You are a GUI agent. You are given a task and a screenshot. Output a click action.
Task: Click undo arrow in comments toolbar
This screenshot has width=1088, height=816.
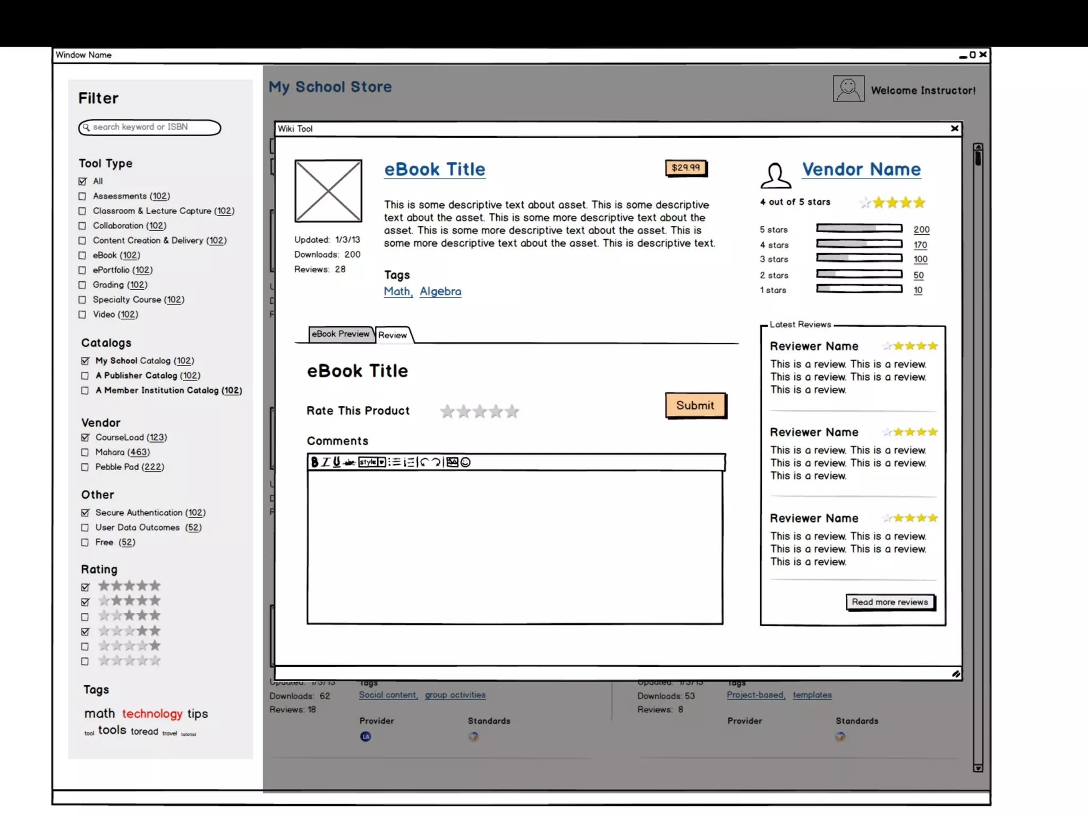[424, 462]
